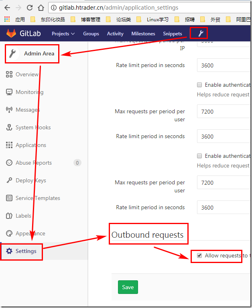This screenshot has height=308, width=252.
Task: Click the Settings gear icon in sidebar
Action: (9, 251)
